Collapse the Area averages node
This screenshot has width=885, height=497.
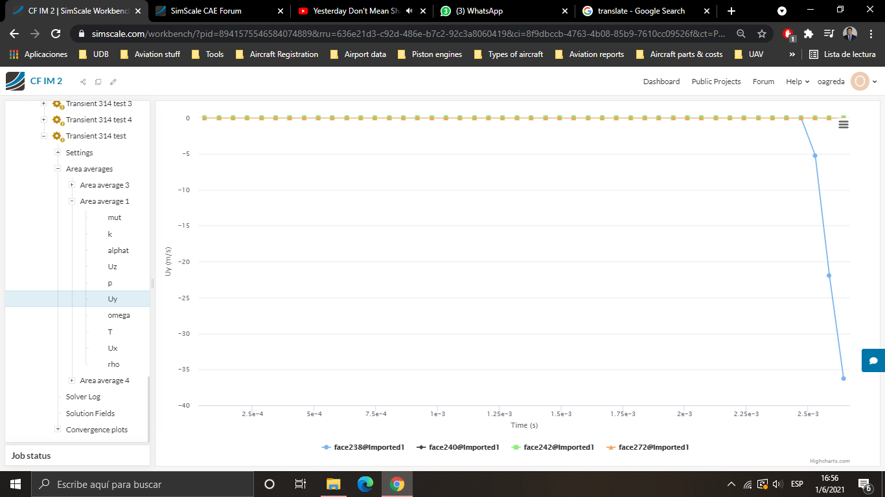[58, 169]
